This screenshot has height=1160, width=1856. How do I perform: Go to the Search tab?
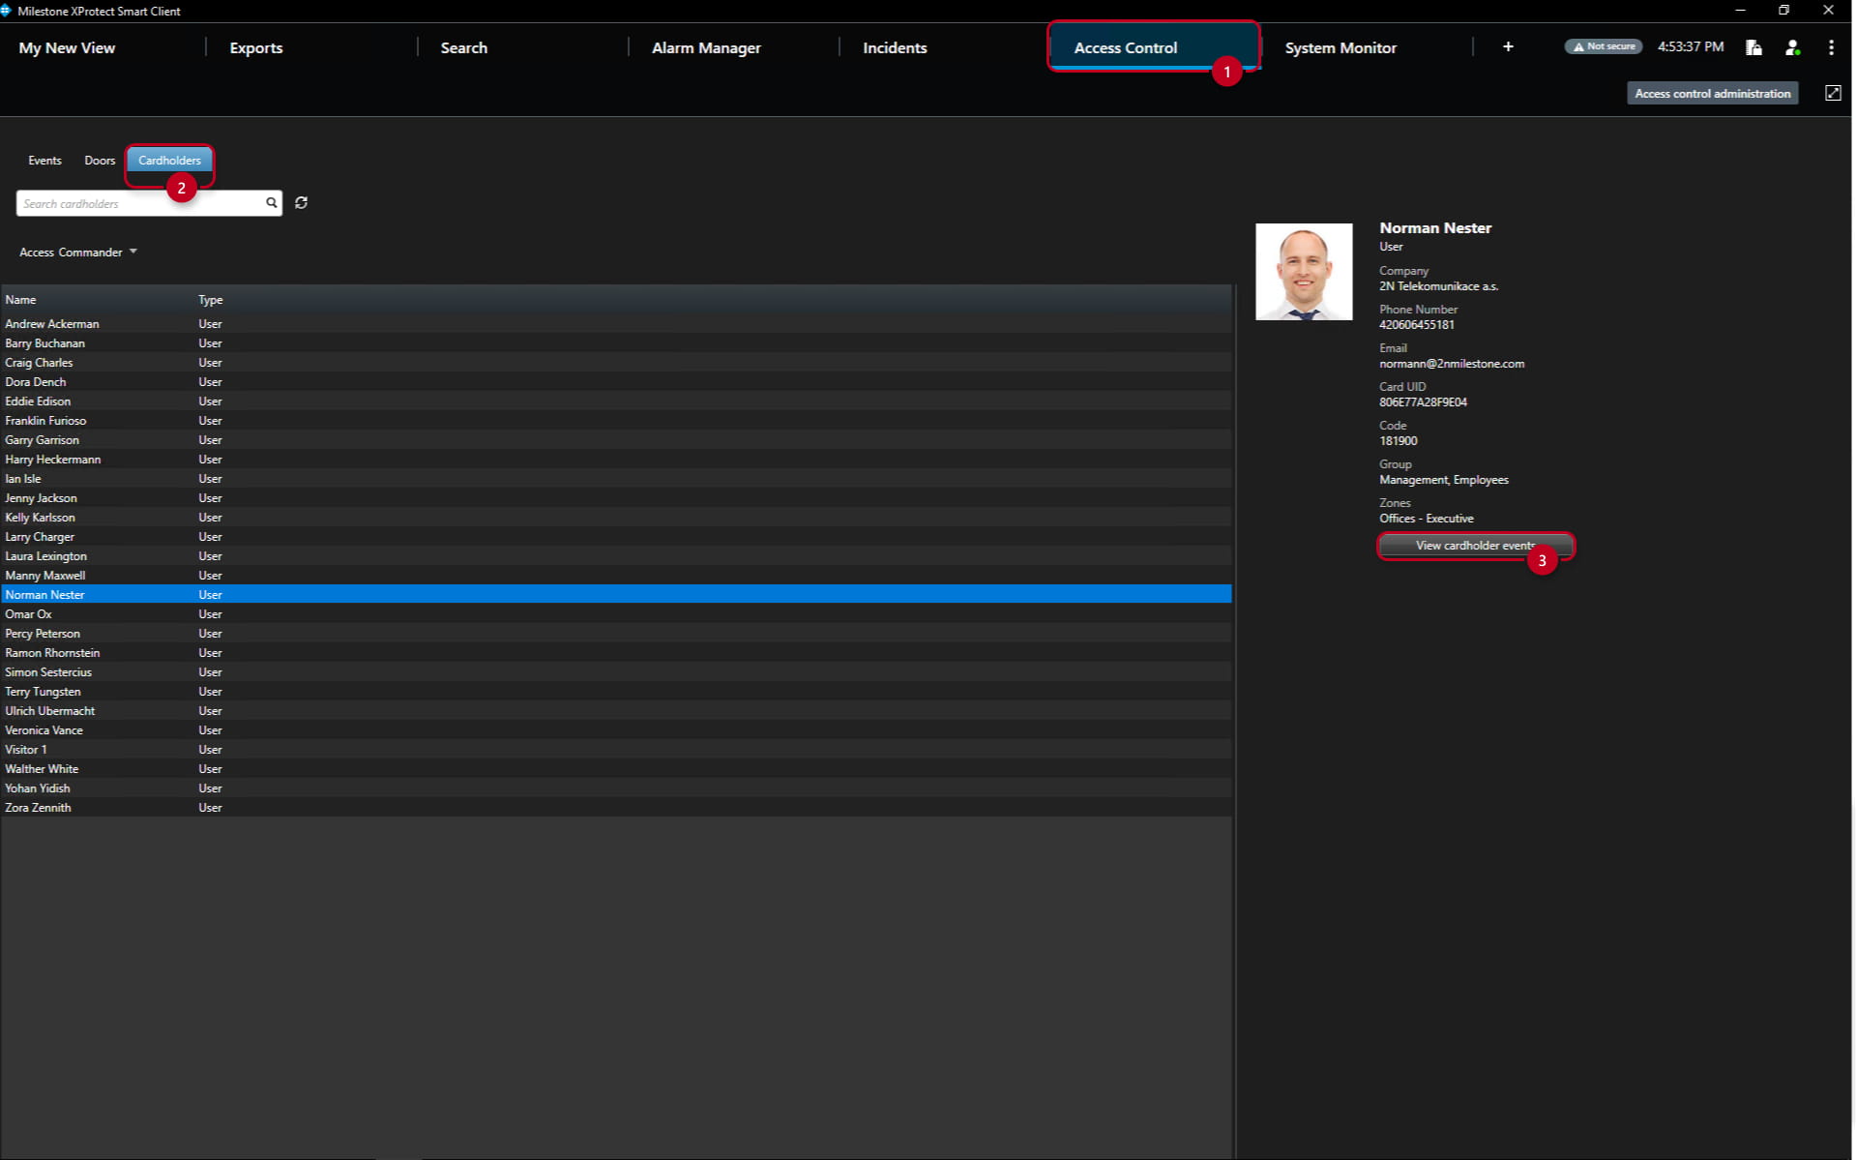tap(464, 47)
